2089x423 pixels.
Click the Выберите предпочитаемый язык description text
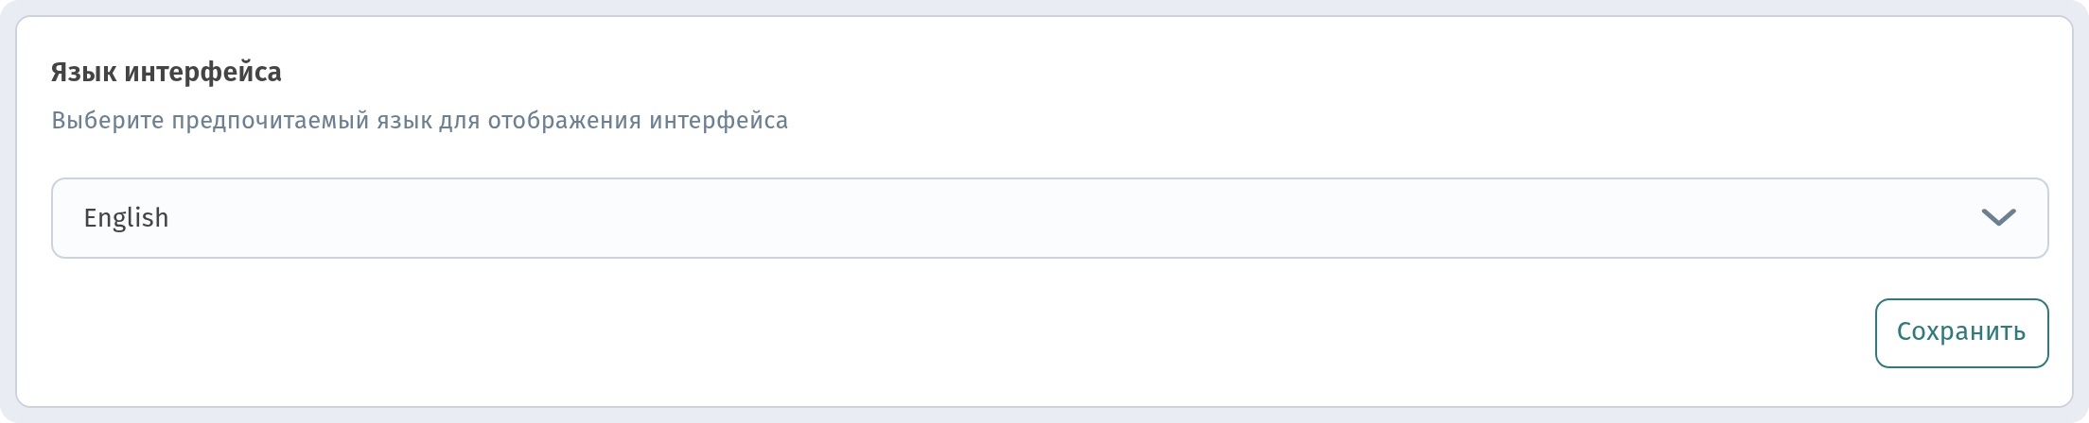(x=419, y=121)
